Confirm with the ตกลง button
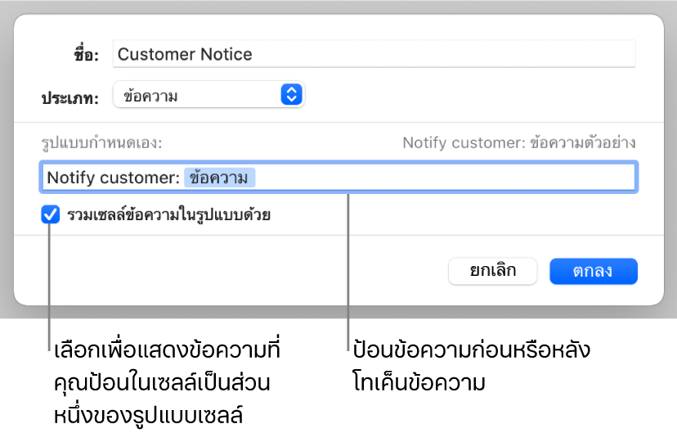Viewport: 677px width, 433px height. [x=594, y=271]
